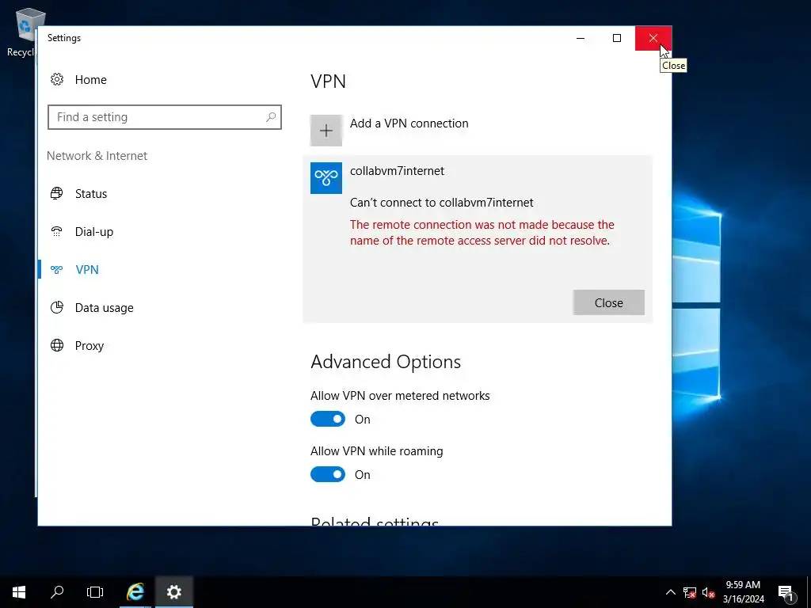The image size is (811, 608).
Task: Click the Home gear icon
Action: point(57,79)
